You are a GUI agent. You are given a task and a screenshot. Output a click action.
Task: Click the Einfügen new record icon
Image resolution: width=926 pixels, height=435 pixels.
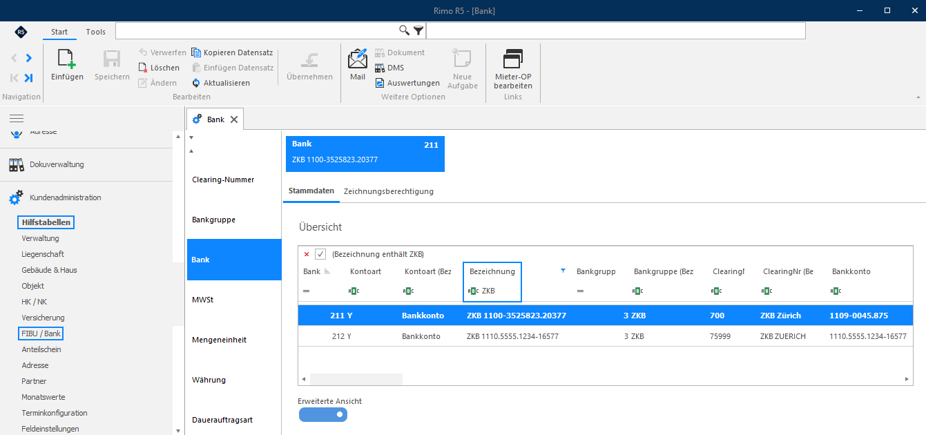(67, 59)
